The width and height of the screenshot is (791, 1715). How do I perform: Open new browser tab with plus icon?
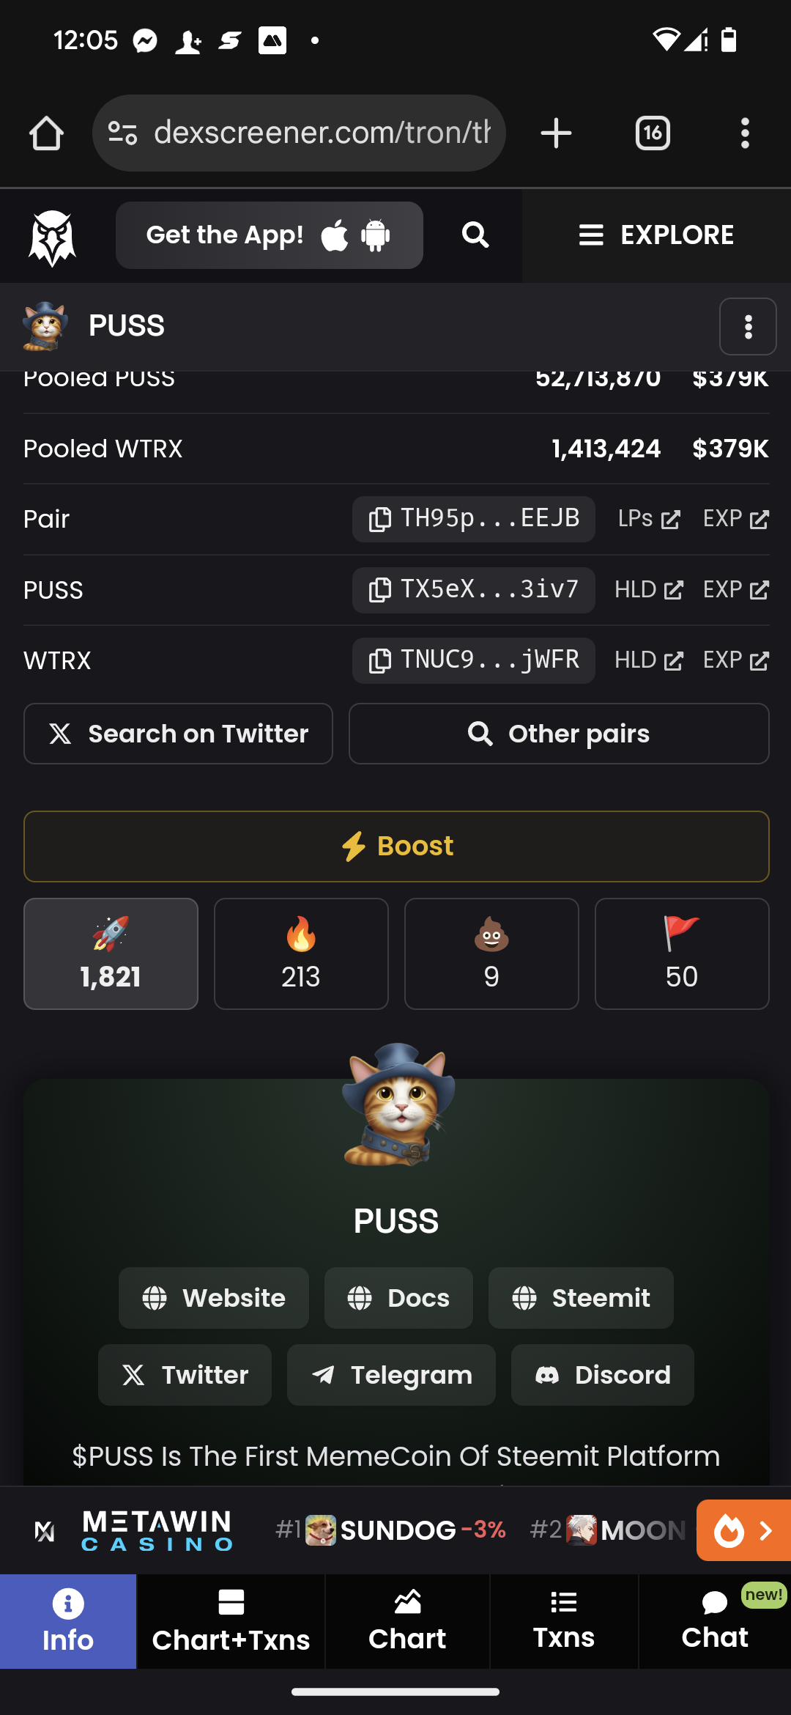(556, 133)
